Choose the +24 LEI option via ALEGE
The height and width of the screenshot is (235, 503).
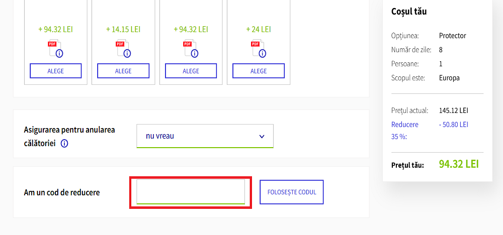259,71
